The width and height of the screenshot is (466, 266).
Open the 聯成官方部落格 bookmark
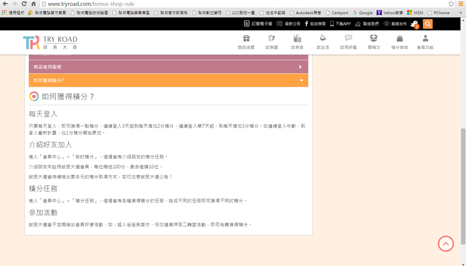point(171,13)
